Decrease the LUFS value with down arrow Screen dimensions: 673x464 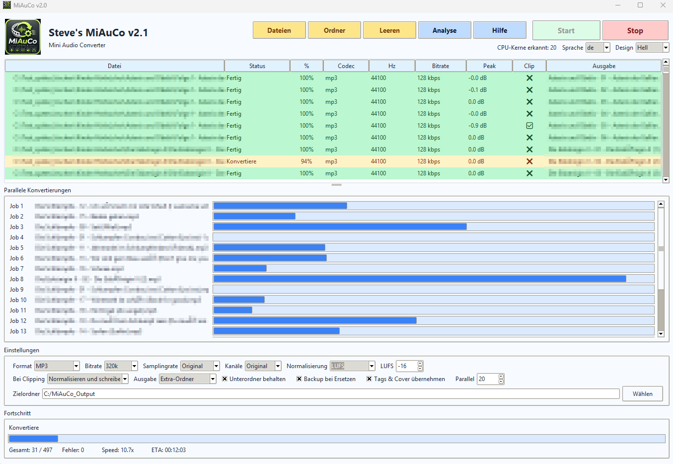pos(420,369)
